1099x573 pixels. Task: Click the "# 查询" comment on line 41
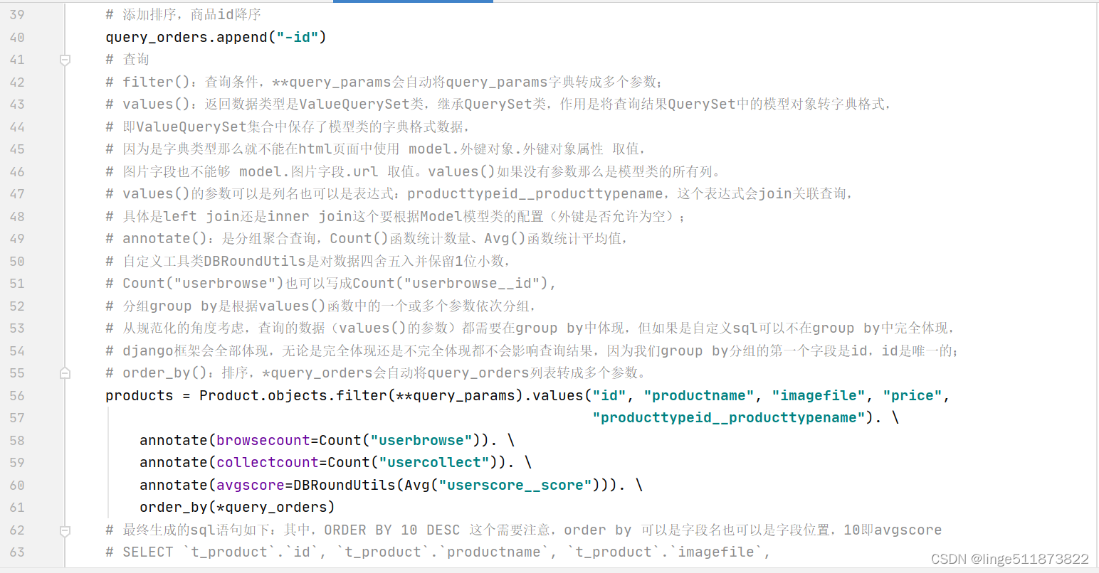coord(127,60)
